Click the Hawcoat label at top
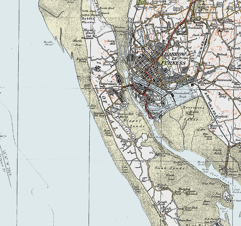The height and width of the screenshot is (226, 241). pos(169,13)
